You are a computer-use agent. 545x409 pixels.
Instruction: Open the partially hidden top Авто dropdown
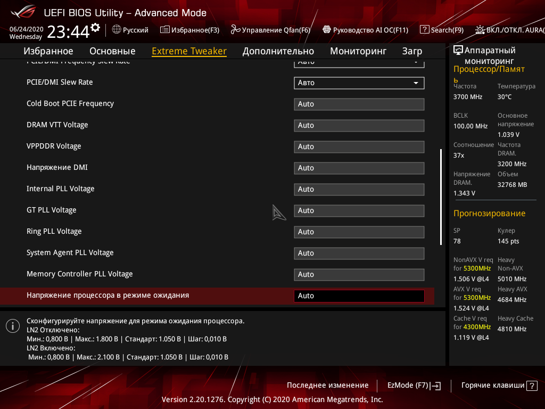359,63
